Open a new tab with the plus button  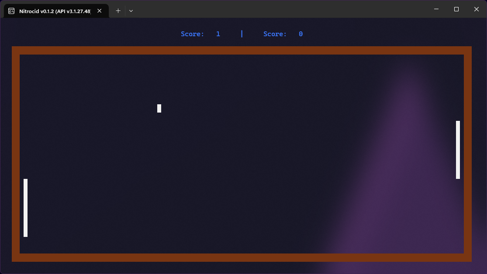tap(118, 10)
